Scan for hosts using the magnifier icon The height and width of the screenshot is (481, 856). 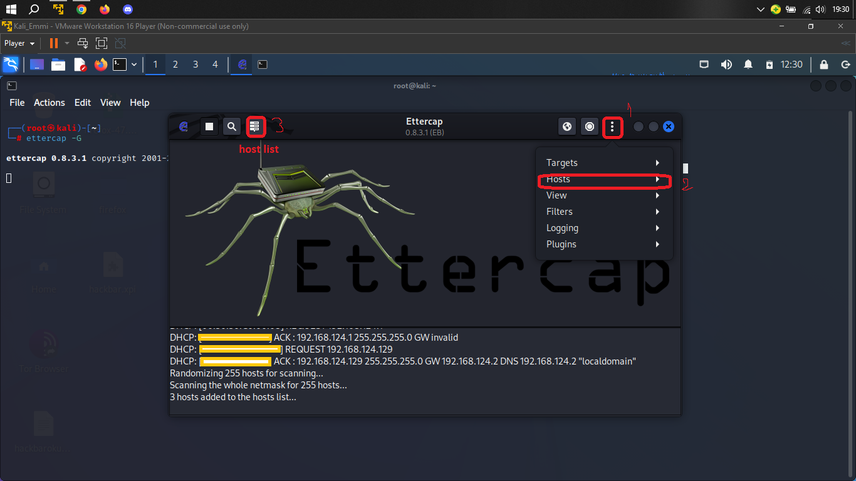(232, 127)
